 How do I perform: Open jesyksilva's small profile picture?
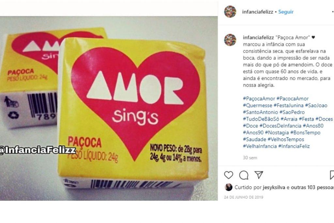pyautogui.click(x=229, y=187)
